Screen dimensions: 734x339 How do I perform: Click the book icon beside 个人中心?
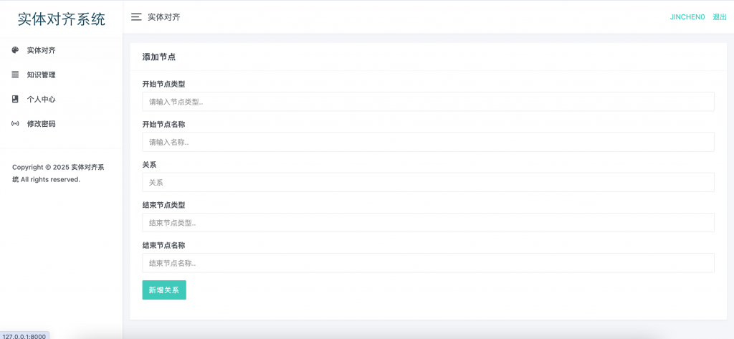coord(15,100)
